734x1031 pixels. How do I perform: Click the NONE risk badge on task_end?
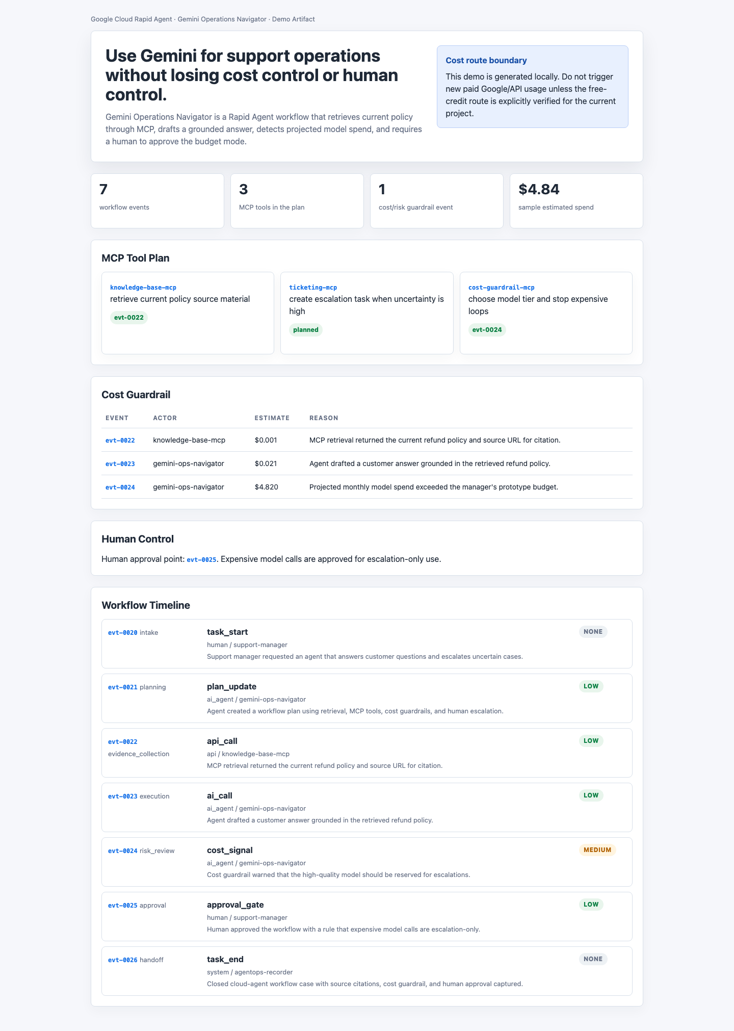click(x=593, y=959)
